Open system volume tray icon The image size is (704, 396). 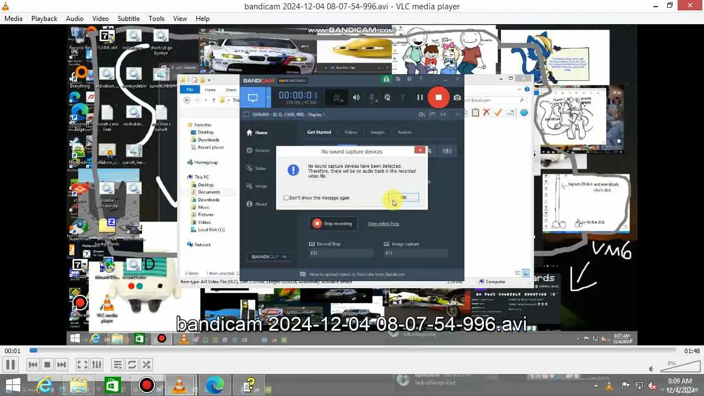pos(652,386)
